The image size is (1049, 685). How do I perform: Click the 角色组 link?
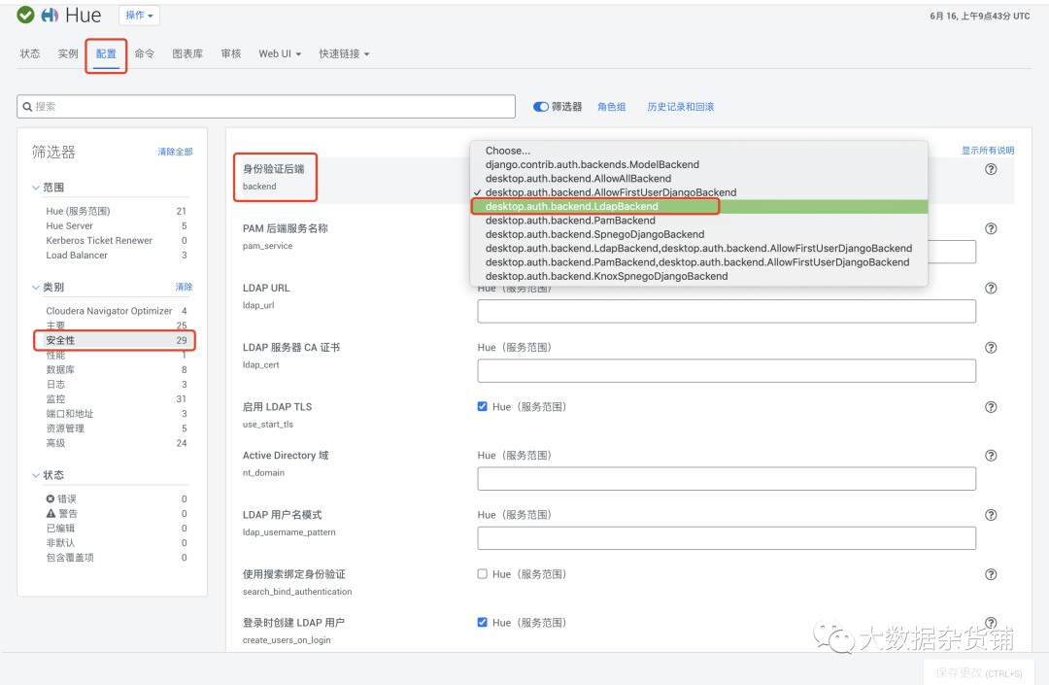(612, 107)
